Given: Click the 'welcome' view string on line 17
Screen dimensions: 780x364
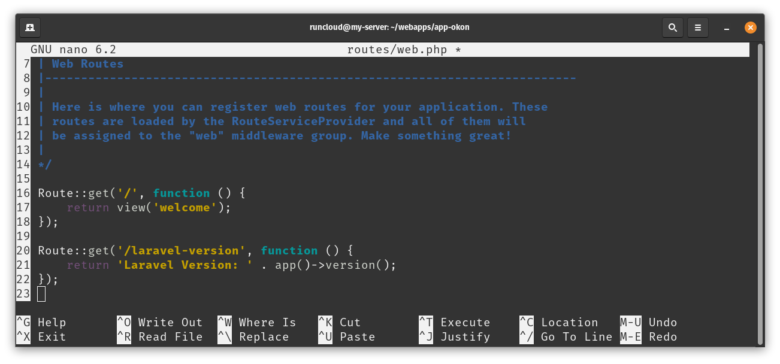Looking at the screenshot, I should (185, 208).
